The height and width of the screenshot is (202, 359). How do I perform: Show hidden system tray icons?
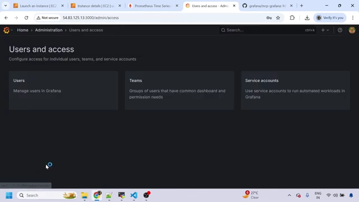click(289, 195)
